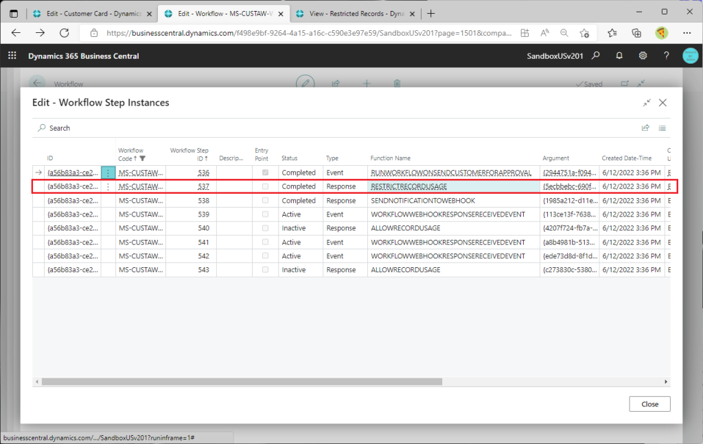Toggle the list view options icon
The image size is (703, 444).
662,128
